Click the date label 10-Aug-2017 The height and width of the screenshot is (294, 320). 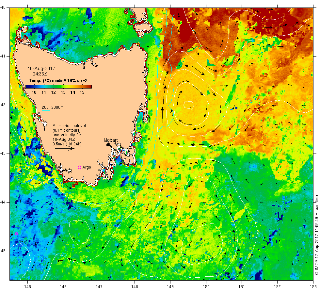point(41,69)
